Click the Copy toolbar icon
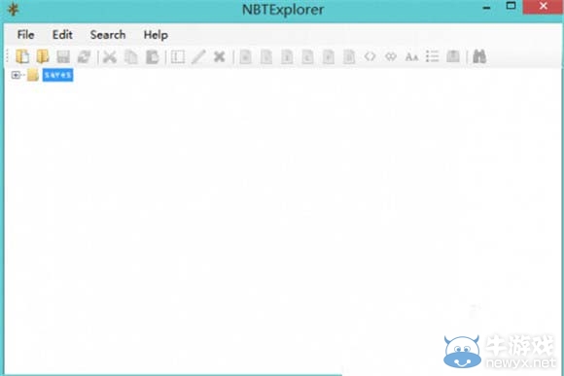Image resolution: width=564 pixels, height=376 pixels. tap(131, 56)
